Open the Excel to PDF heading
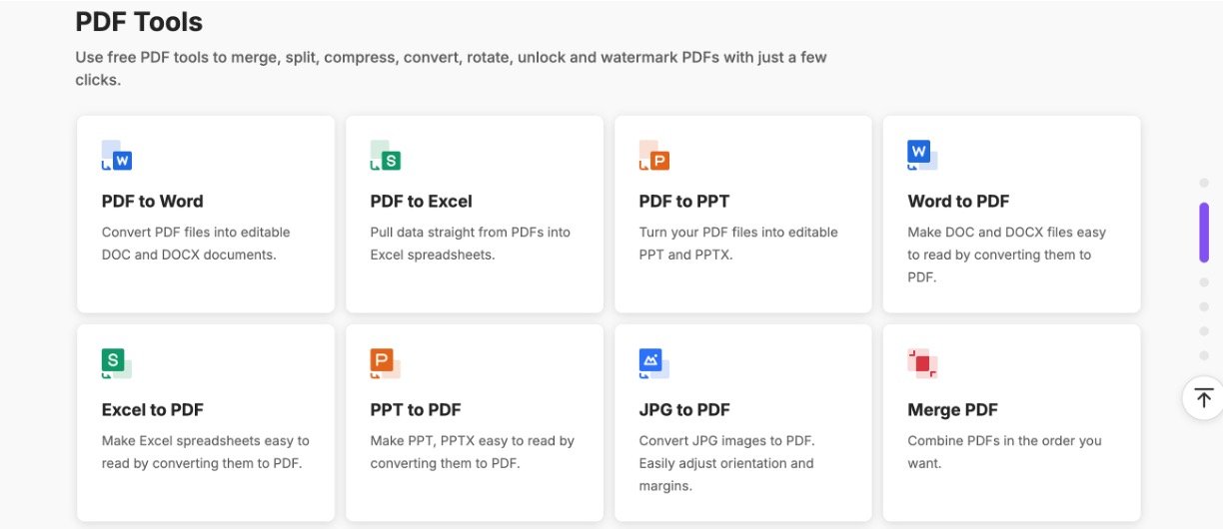This screenshot has height=529, width=1223. pos(153,409)
